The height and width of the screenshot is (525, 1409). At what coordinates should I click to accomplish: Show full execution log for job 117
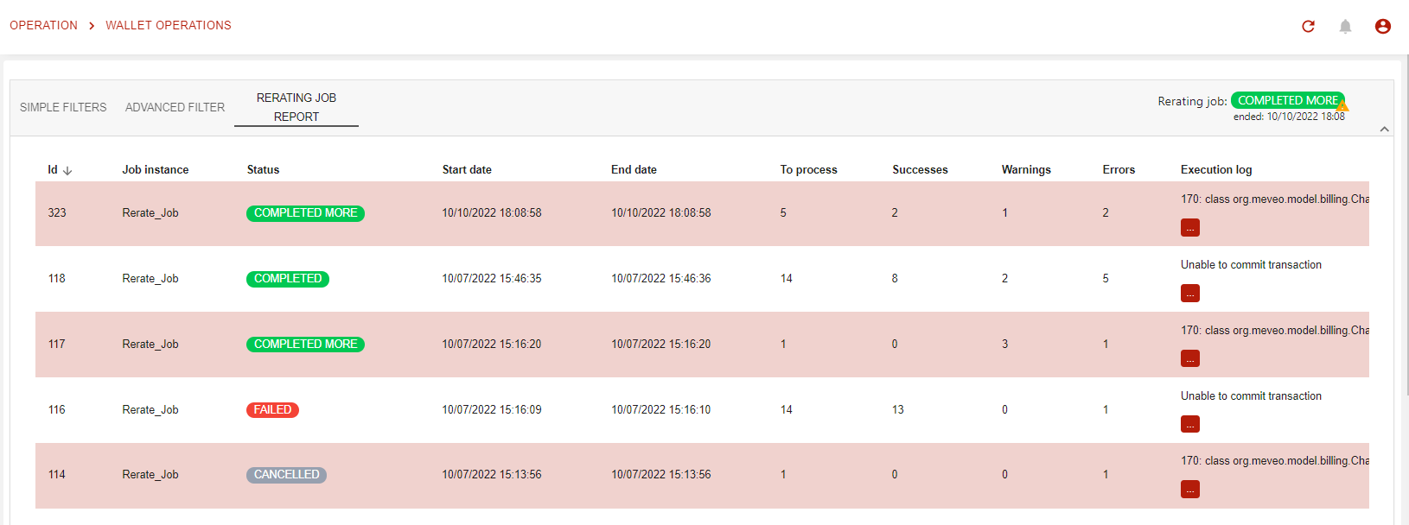1189,358
